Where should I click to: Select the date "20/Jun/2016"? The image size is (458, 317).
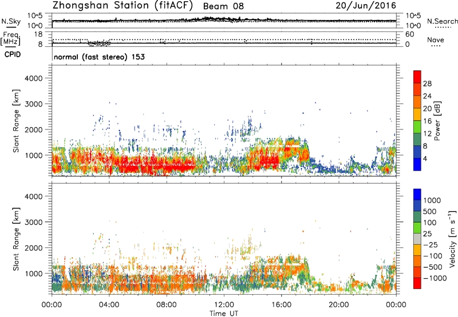[366, 5]
